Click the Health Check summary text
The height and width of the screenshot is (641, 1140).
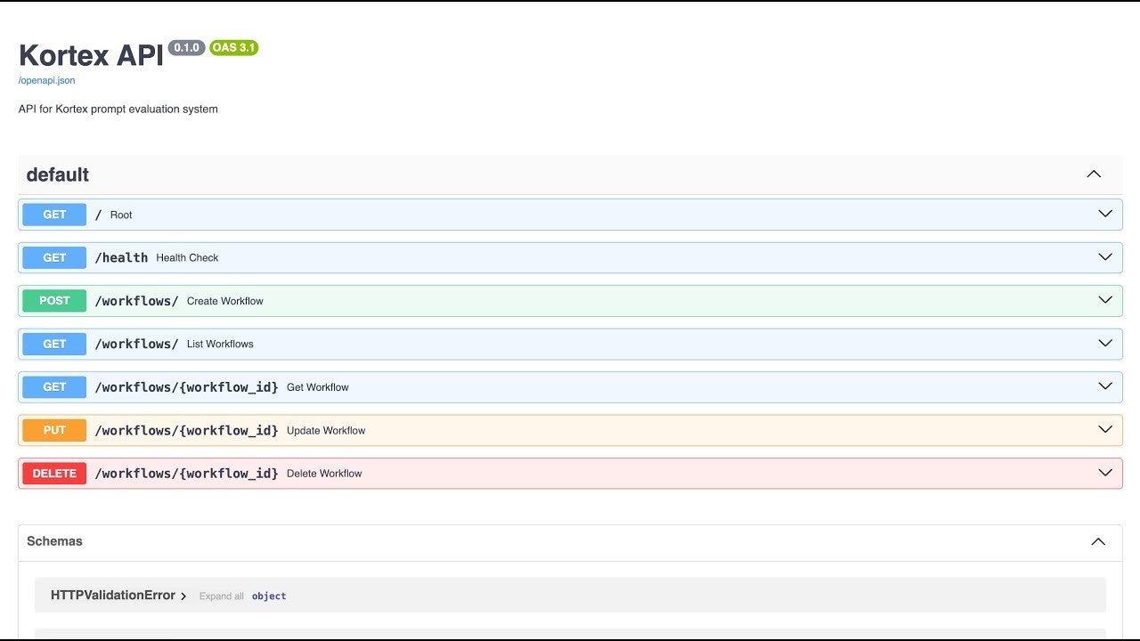187,258
